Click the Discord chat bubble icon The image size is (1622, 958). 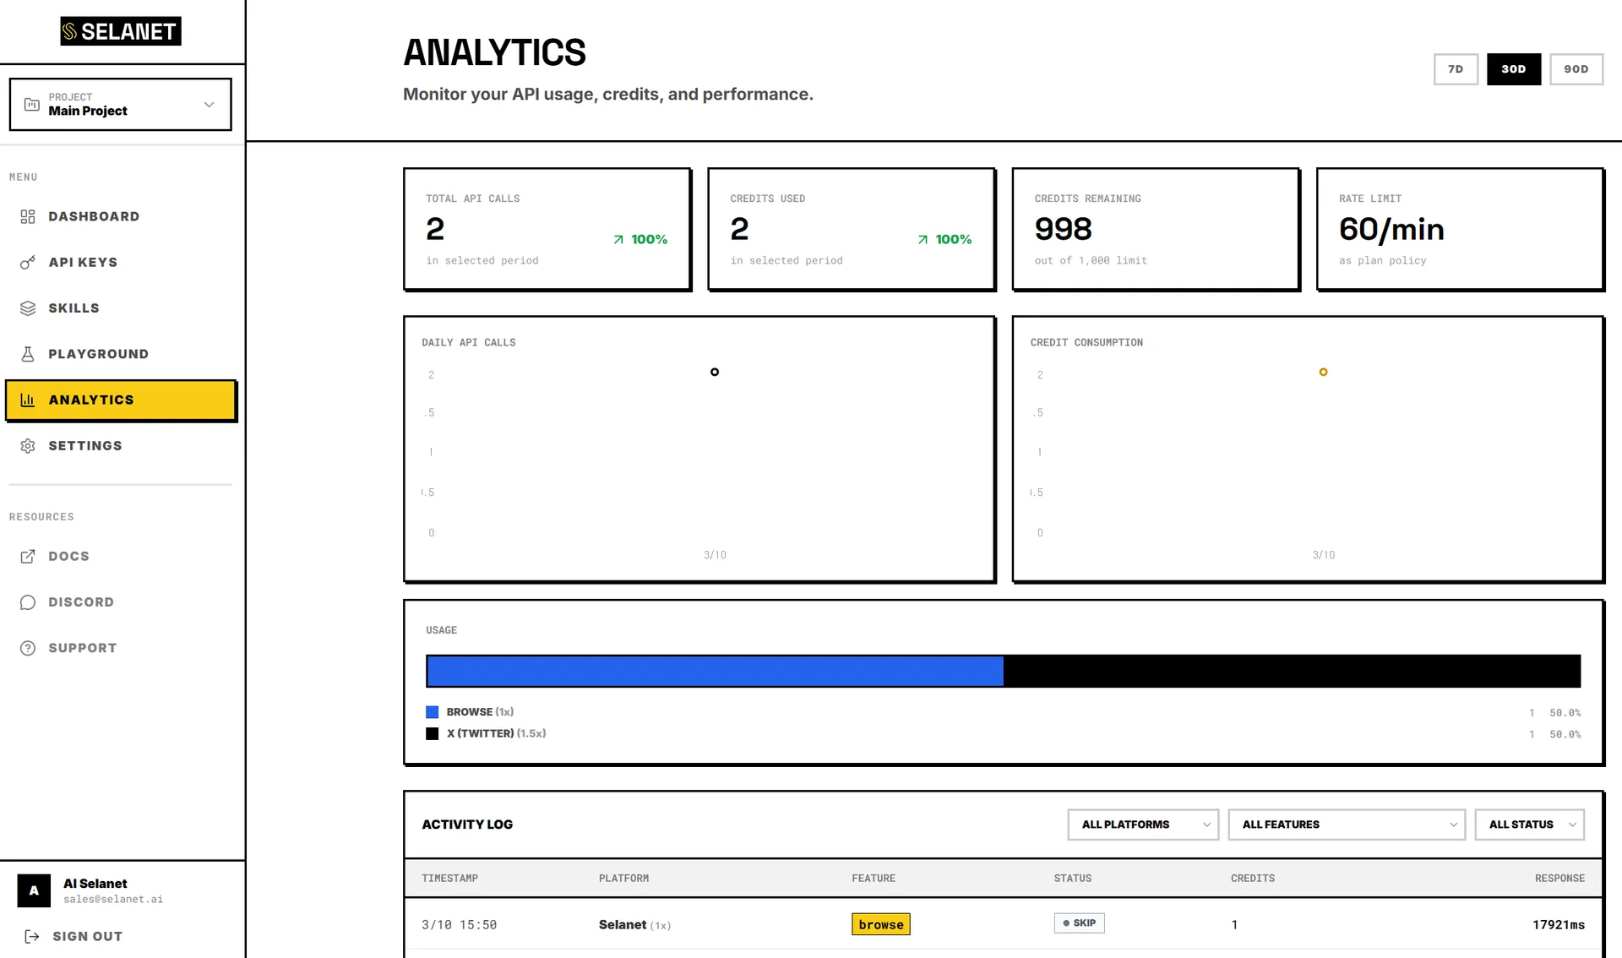pyautogui.click(x=28, y=602)
